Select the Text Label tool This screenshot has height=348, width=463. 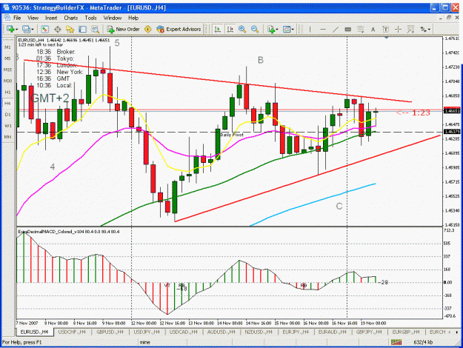click(386, 29)
